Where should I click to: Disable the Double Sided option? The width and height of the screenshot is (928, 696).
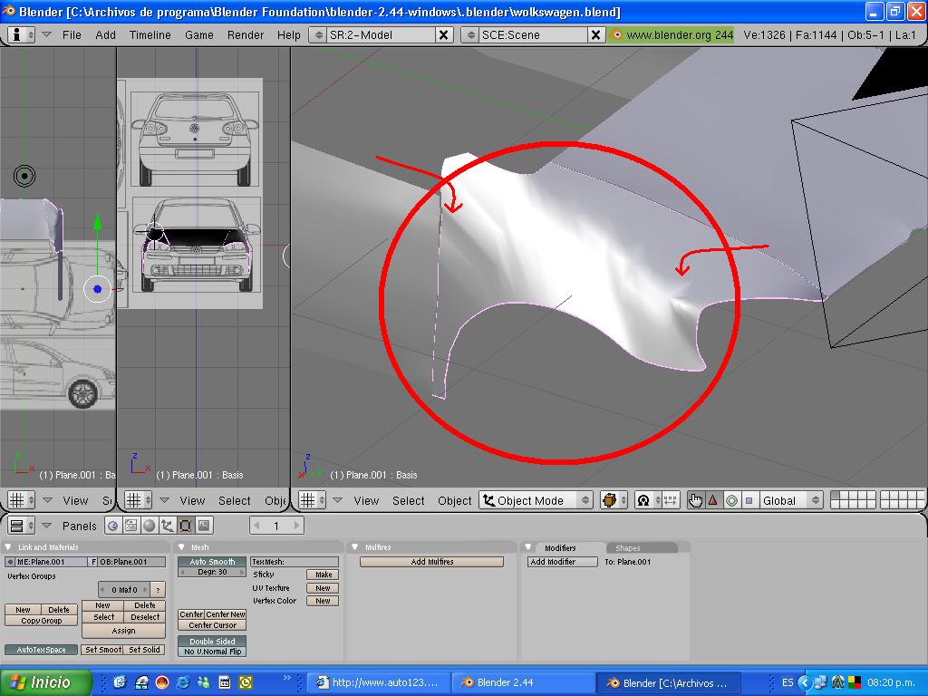point(212,642)
